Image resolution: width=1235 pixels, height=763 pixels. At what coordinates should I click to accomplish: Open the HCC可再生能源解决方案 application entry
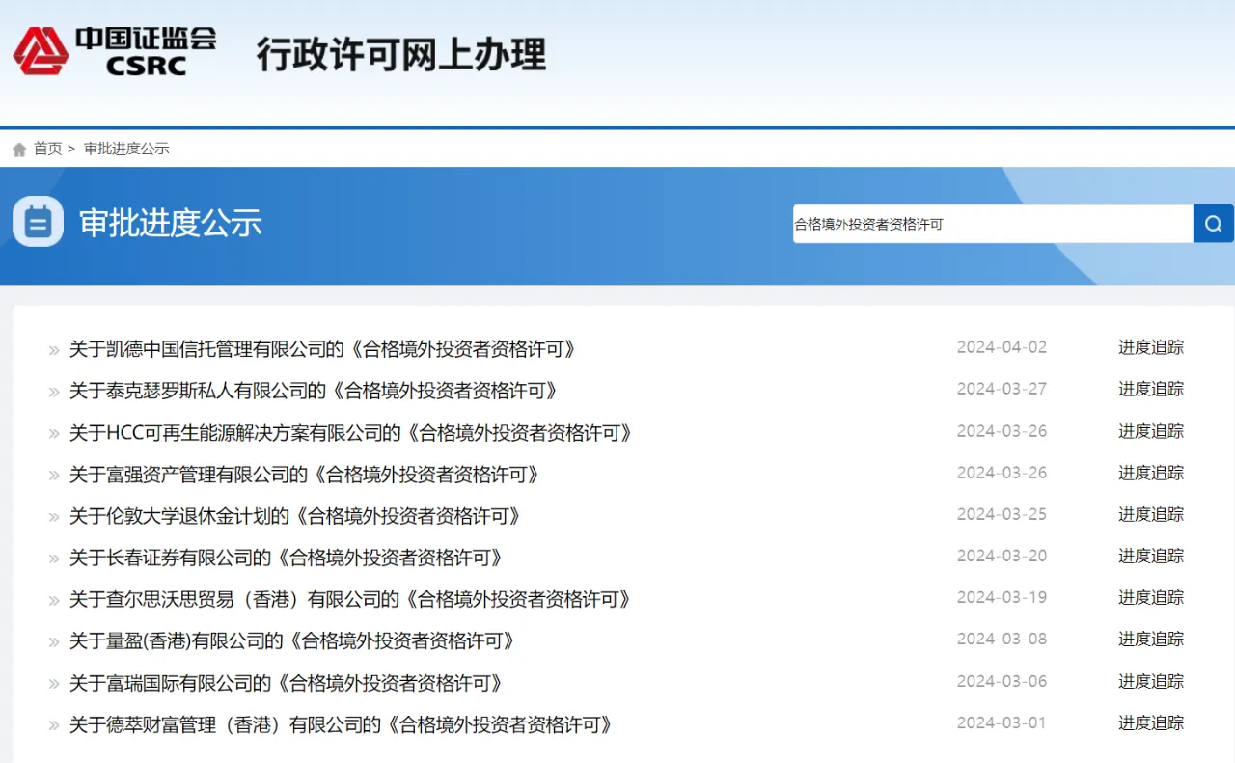tap(350, 433)
